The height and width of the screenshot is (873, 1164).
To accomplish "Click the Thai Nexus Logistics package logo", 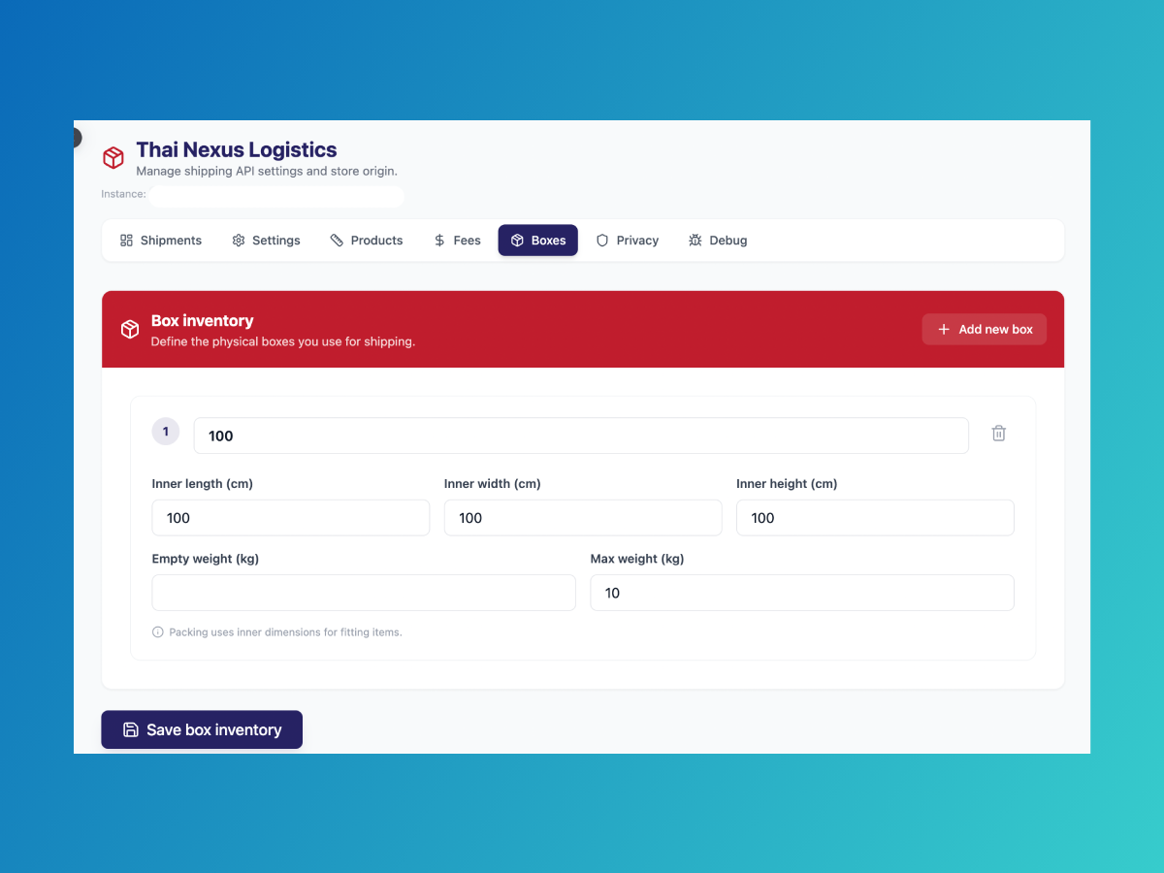I will [x=113, y=157].
